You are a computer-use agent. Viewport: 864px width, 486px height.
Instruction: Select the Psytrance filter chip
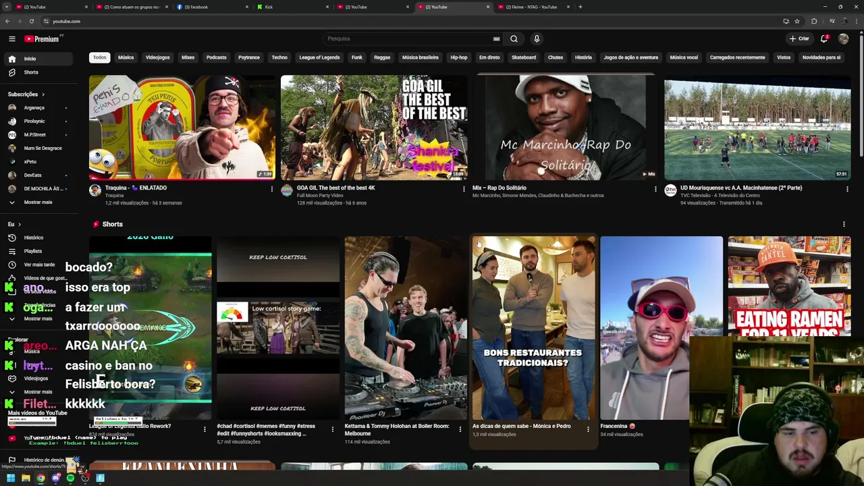[x=249, y=57]
